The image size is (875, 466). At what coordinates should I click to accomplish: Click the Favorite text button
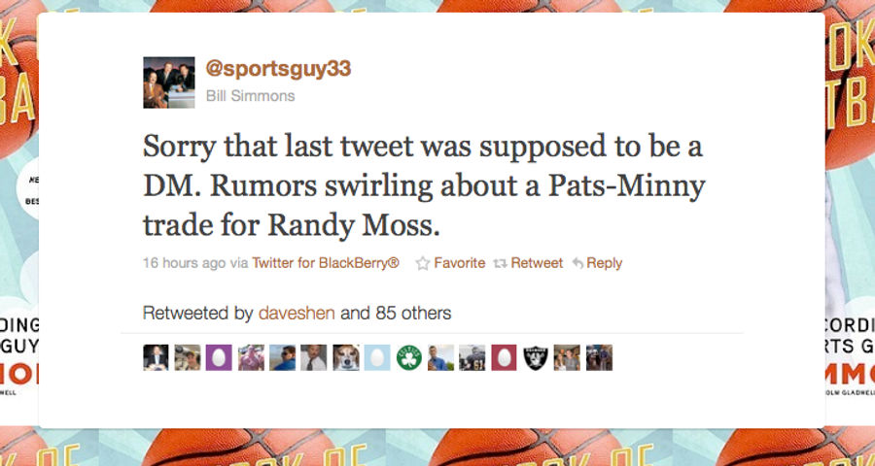pos(460,262)
